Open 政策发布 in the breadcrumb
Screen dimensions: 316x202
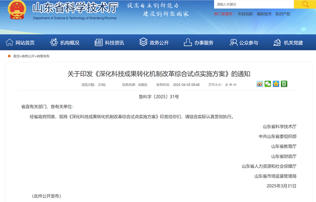[x=43, y=56]
